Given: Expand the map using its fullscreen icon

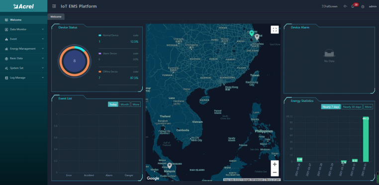Looking at the screenshot, I should click(x=275, y=29).
